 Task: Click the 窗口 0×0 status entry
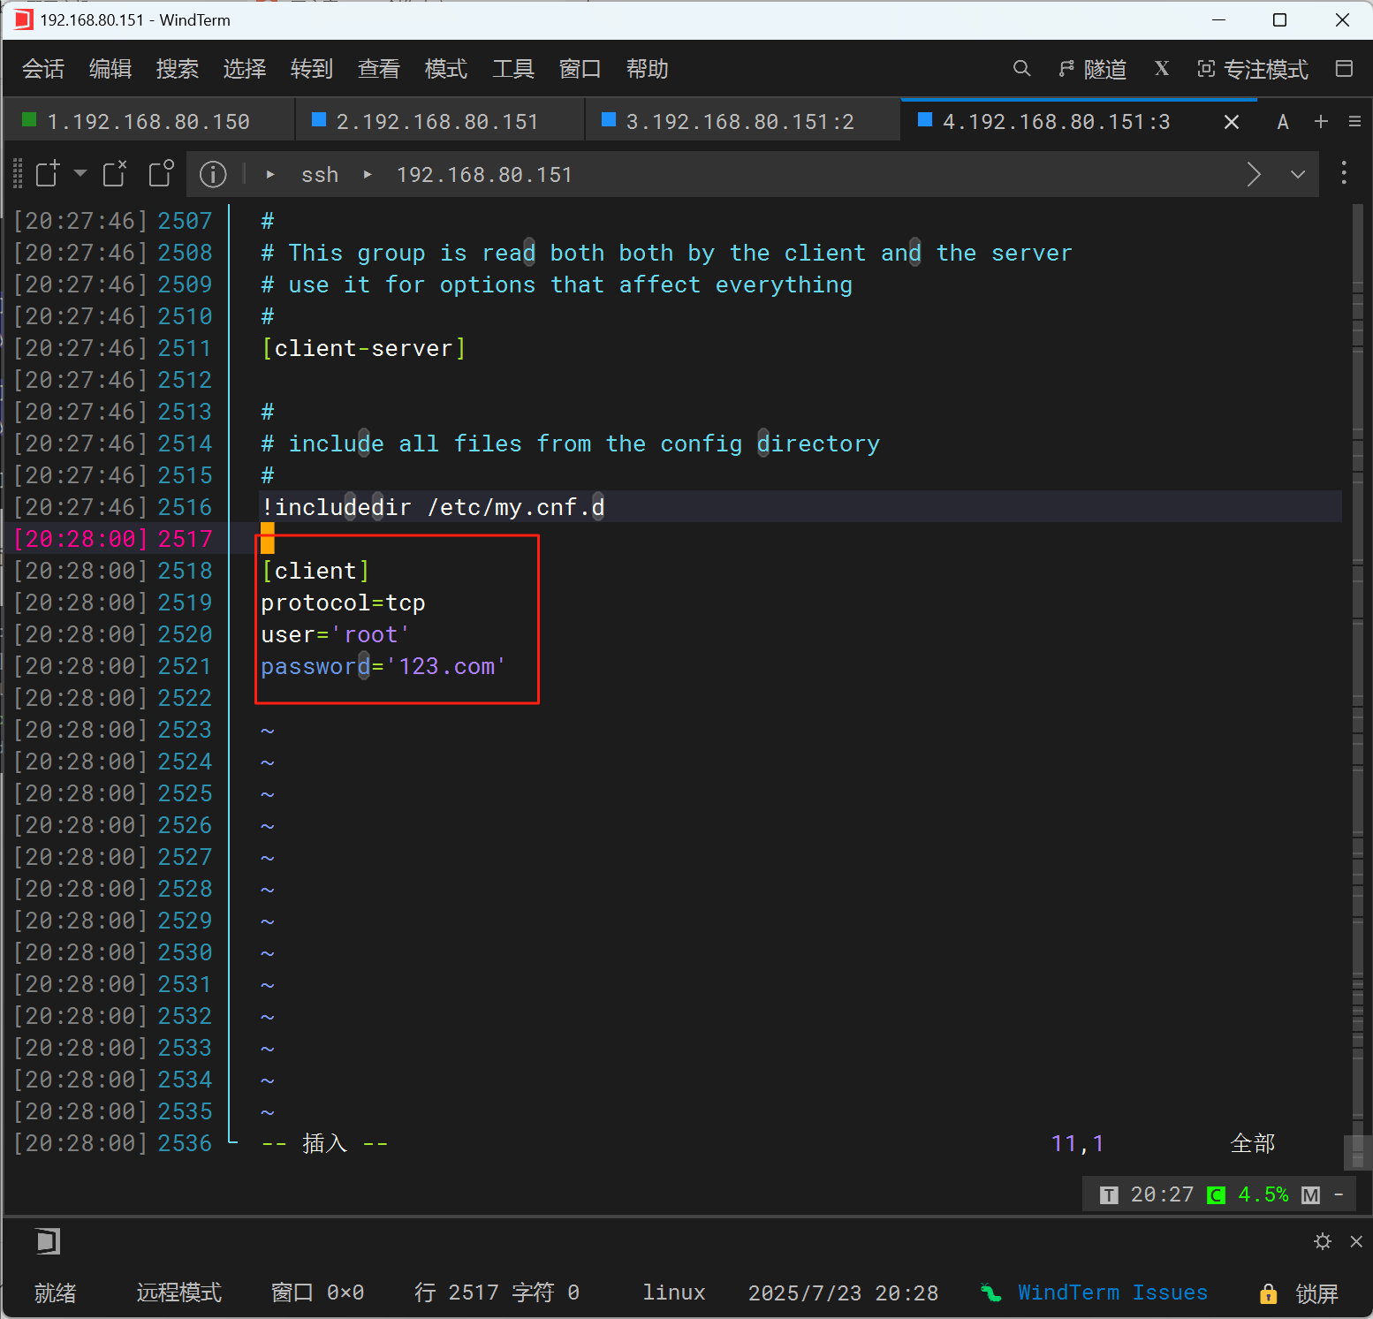[317, 1292]
